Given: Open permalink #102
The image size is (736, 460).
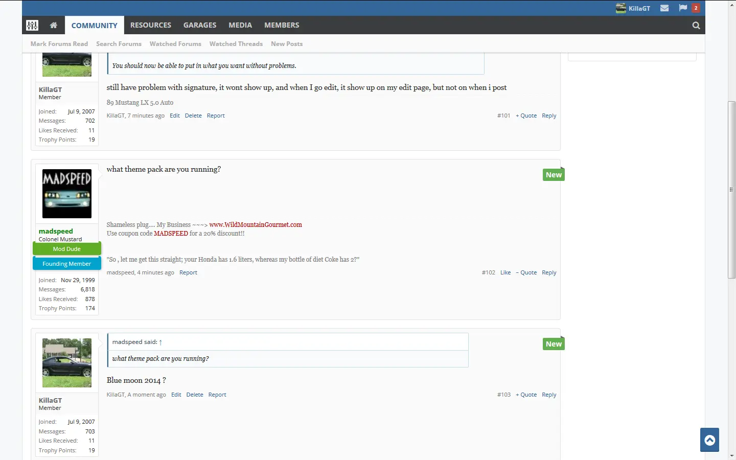Looking at the screenshot, I should tap(488, 272).
